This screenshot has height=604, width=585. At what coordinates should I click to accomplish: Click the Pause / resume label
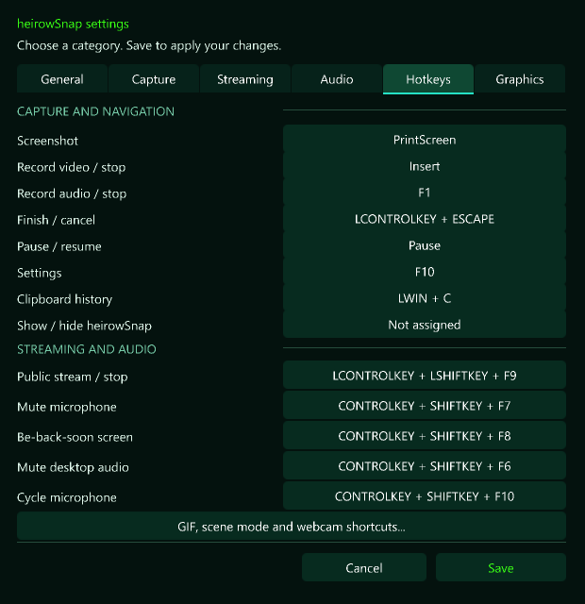(x=58, y=246)
